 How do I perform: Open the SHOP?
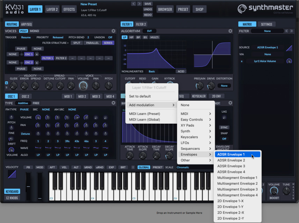click(x=199, y=9)
